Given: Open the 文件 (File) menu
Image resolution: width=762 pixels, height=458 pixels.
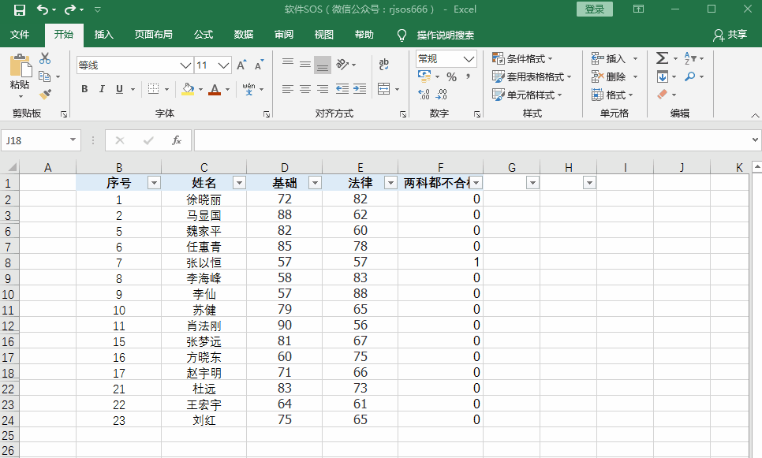Looking at the screenshot, I should pyautogui.click(x=20, y=35).
